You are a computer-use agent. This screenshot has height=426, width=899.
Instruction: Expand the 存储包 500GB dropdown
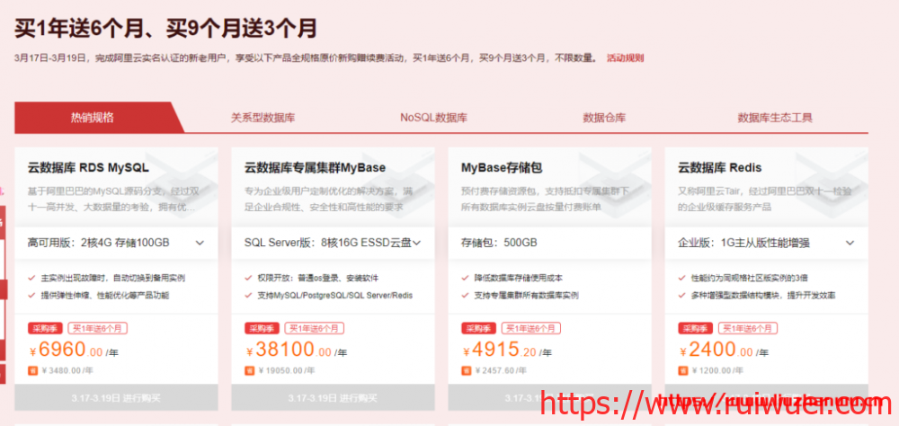pyautogui.click(x=549, y=243)
